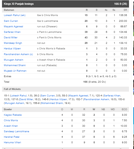Viewport: 134px width, 149px height.
Task: Click Kings XI Punjab Innings header bar
Action: [65, 4]
